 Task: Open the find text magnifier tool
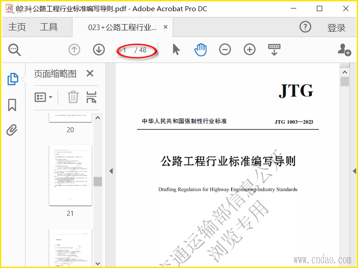(x=15, y=50)
